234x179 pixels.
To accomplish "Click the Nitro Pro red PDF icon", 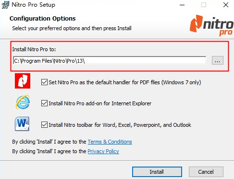I will pyautogui.click(x=23, y=81).
